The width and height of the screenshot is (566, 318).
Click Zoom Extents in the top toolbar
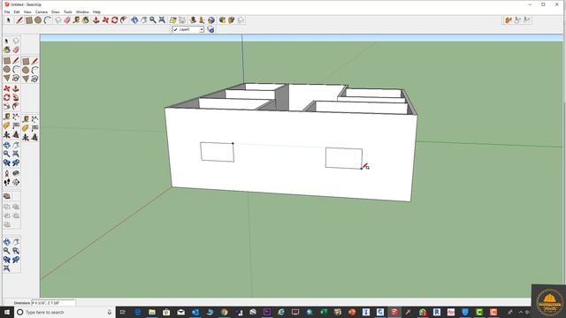(x=162, y=20)
